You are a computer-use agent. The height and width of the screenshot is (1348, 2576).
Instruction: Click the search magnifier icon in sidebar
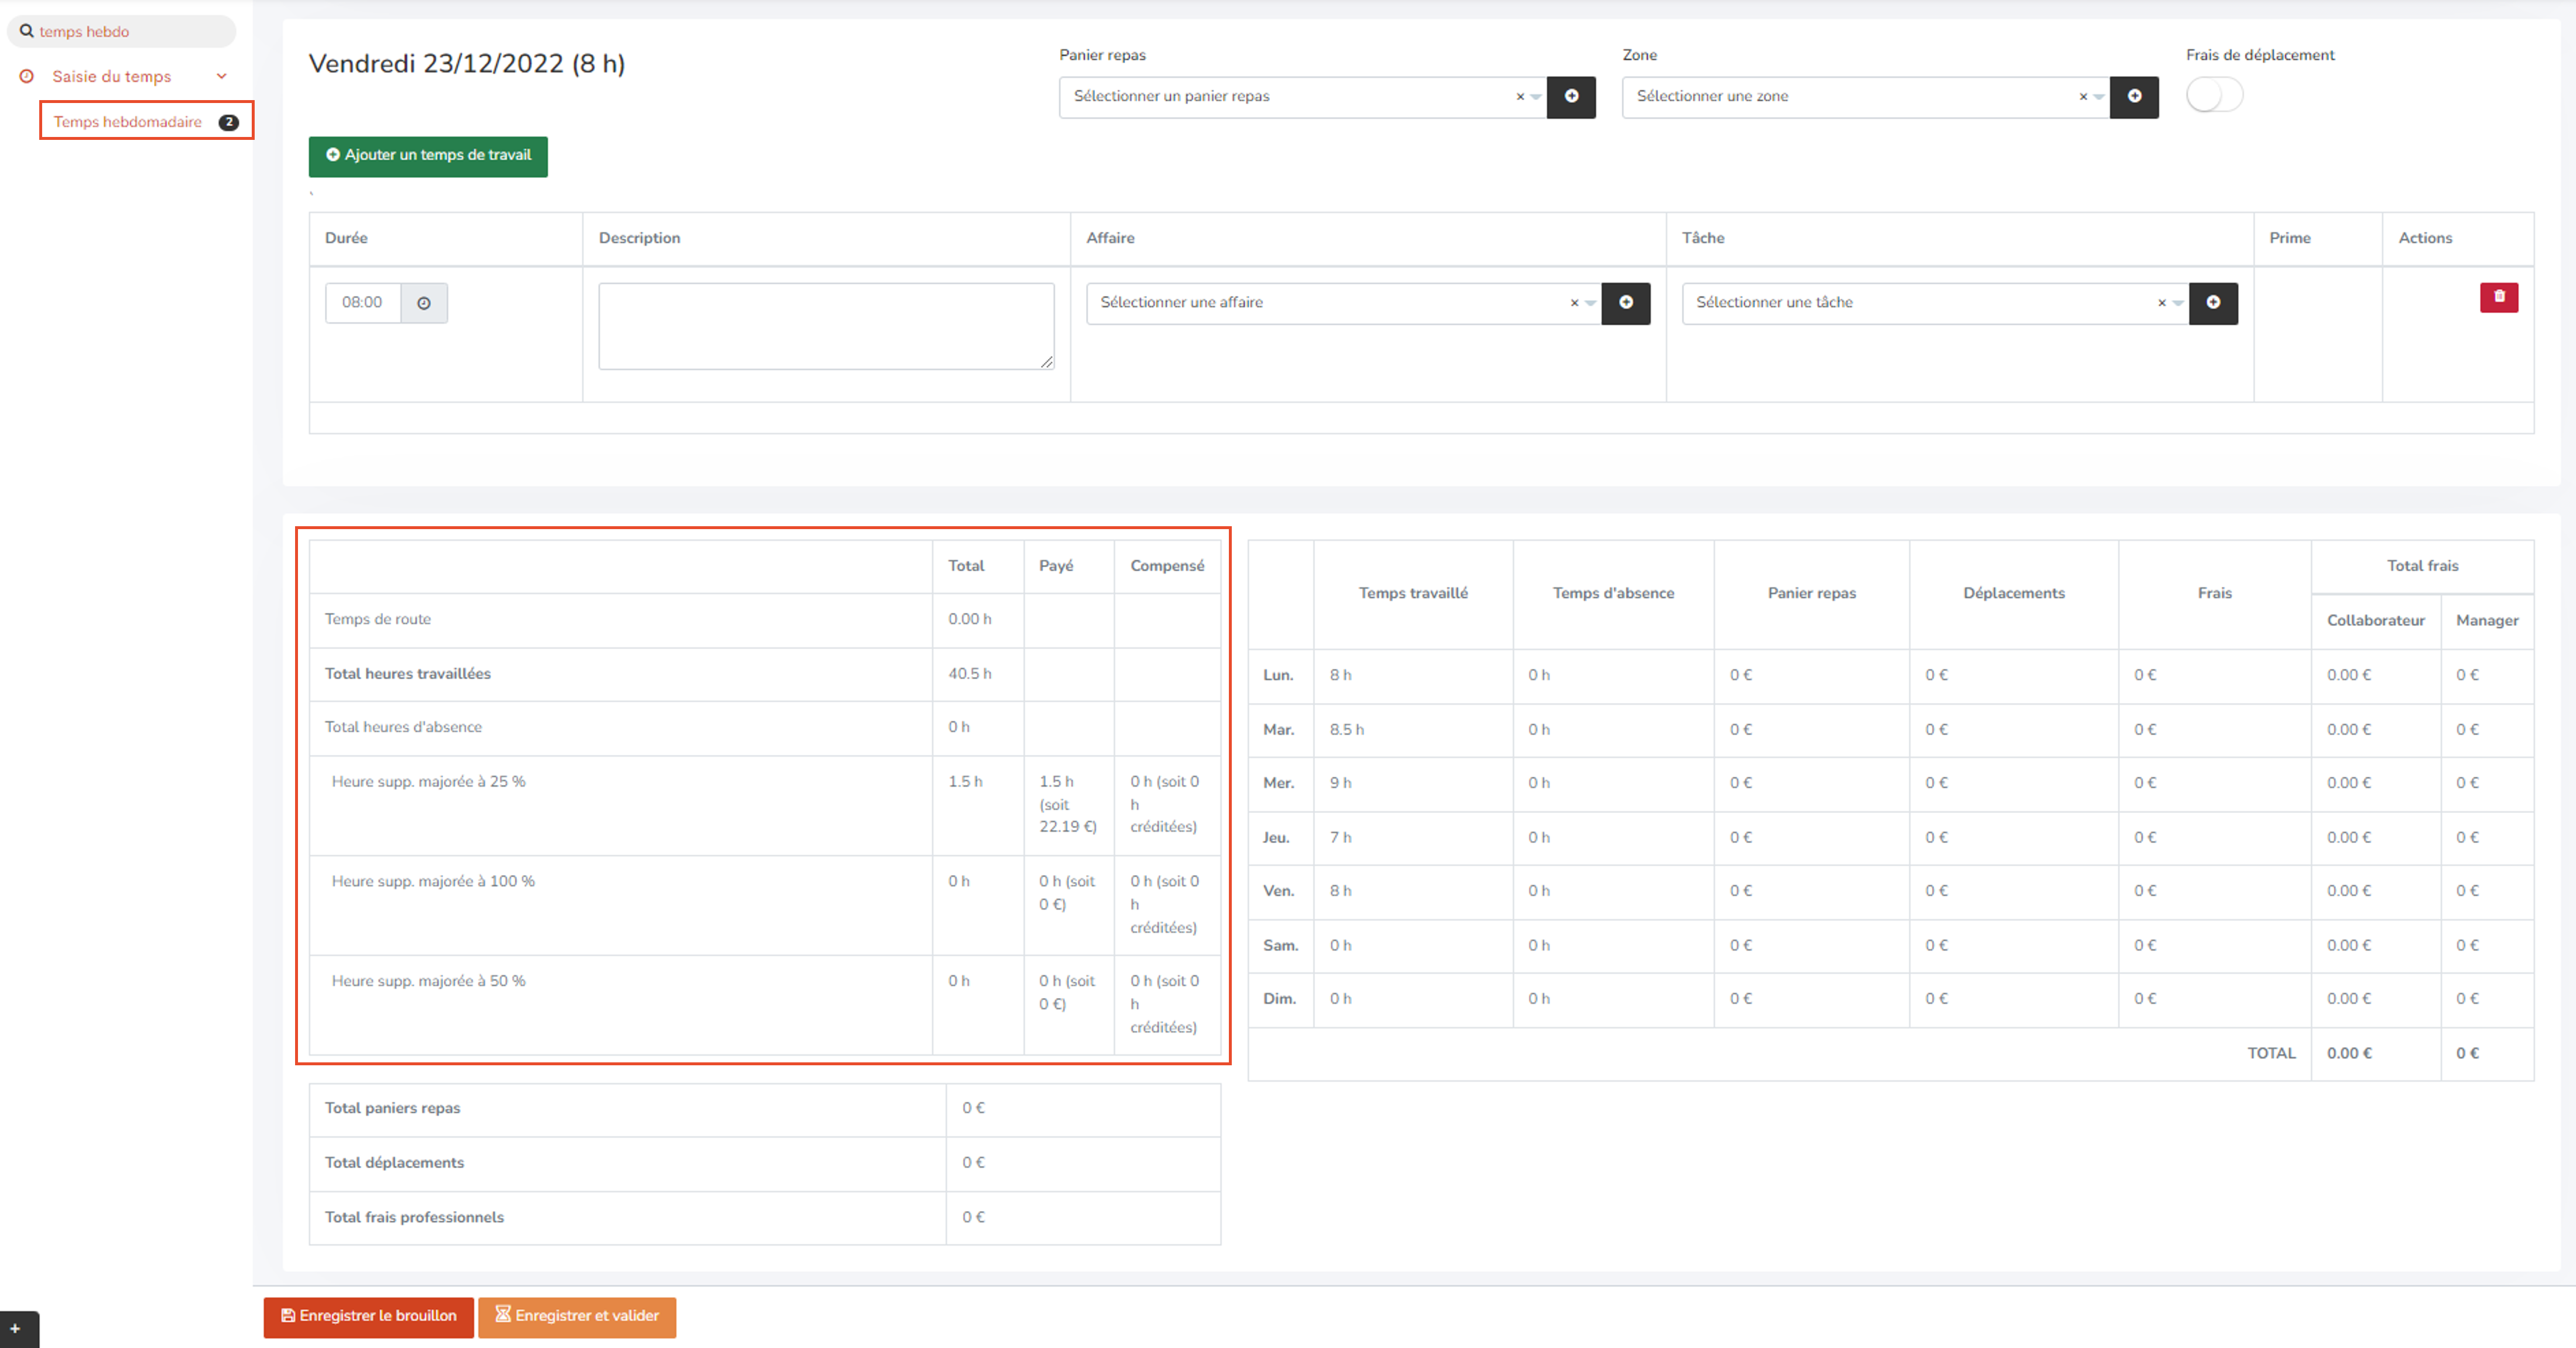[x=27, y=31]
